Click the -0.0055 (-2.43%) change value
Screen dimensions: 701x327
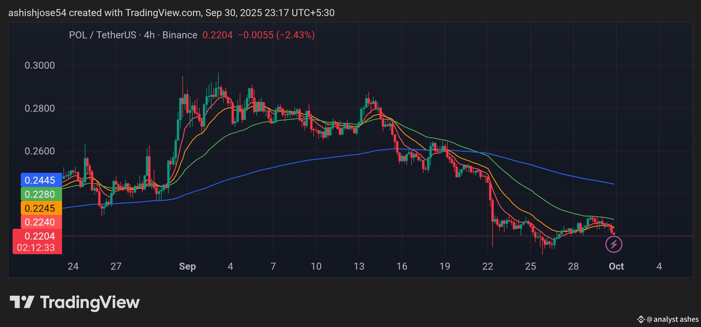pos(276,35)
